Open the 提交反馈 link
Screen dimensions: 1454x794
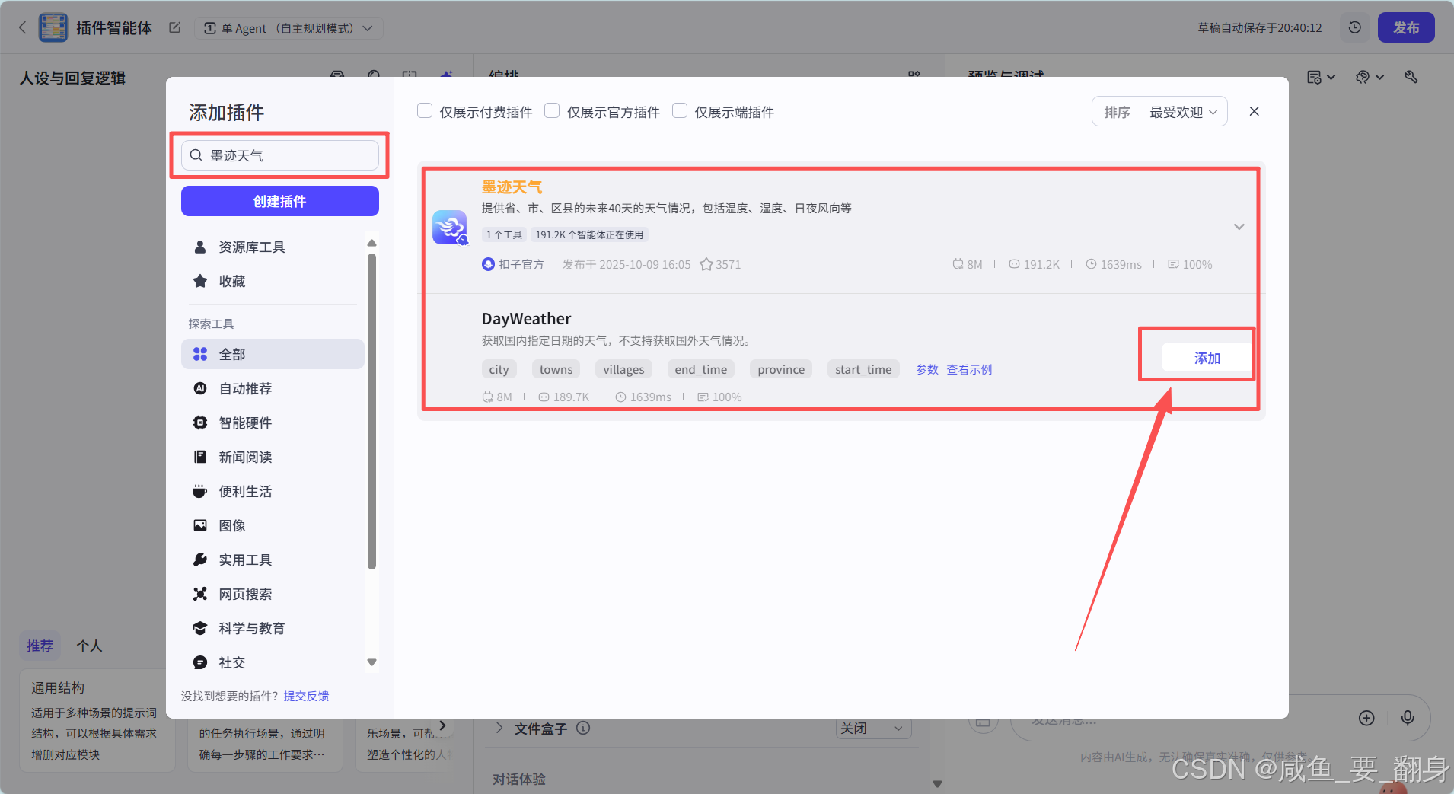click(x=306, y=696)
